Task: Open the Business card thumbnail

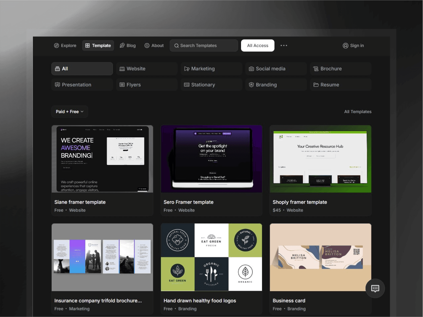Action: tap(321, 257)
